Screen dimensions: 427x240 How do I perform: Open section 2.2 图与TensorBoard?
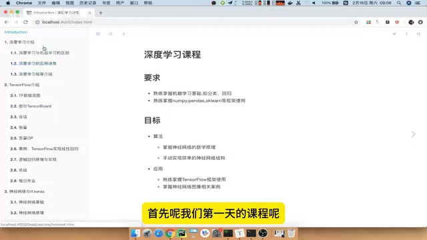click(31, 106)
